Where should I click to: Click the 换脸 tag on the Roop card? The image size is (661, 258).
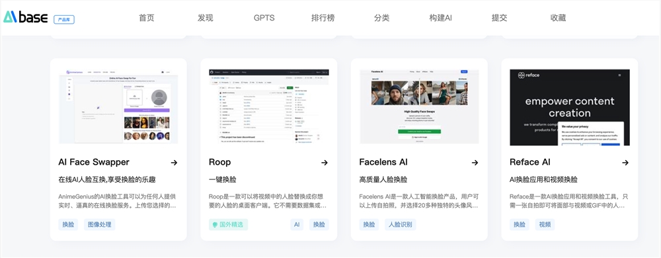[x=319, y=225]
